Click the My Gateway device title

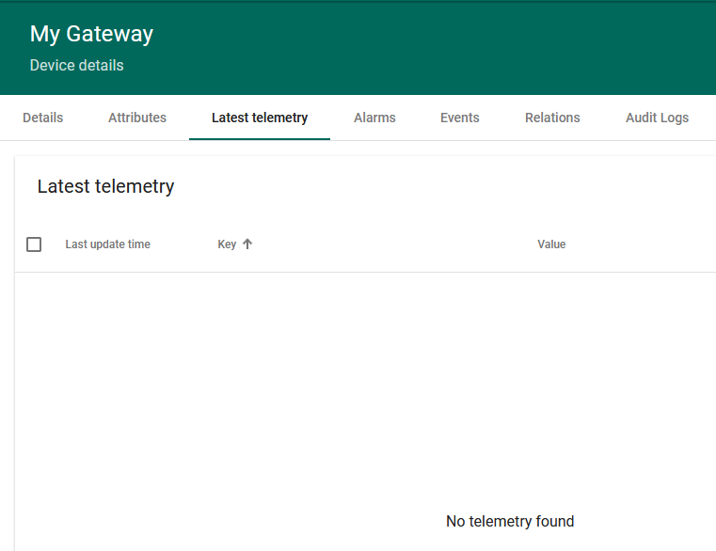pyautogui.click(x=91, y=34)
